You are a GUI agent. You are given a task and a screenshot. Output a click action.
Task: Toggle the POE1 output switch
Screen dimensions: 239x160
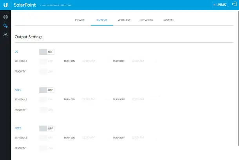point(47,90)
